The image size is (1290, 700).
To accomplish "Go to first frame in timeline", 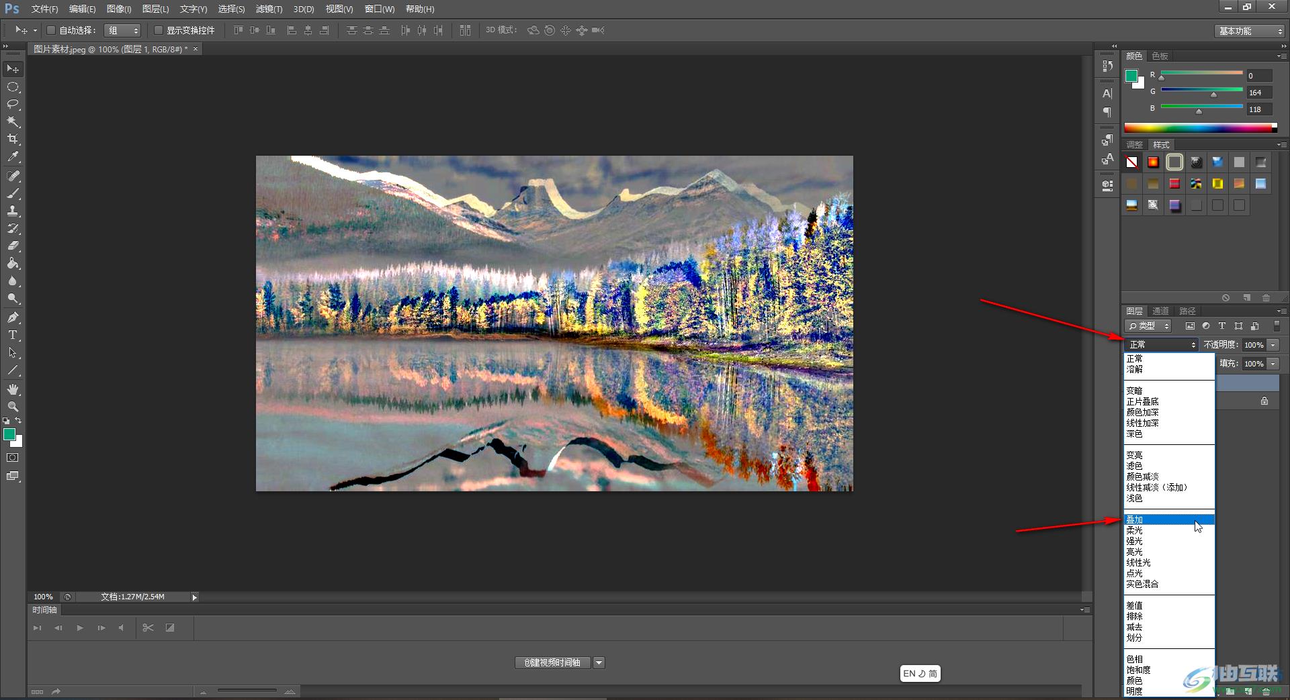I will (x=38, y=628).
